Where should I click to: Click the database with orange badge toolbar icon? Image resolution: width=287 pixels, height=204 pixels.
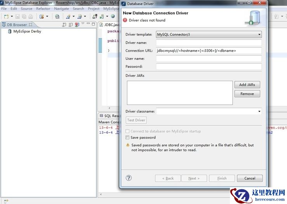42,16
